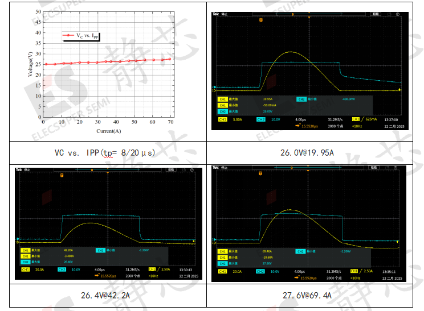The image size is (424, 311).
Task: Click the date '22 二月 2025' in 13:30:43 scope
Action: pos(189,276)
